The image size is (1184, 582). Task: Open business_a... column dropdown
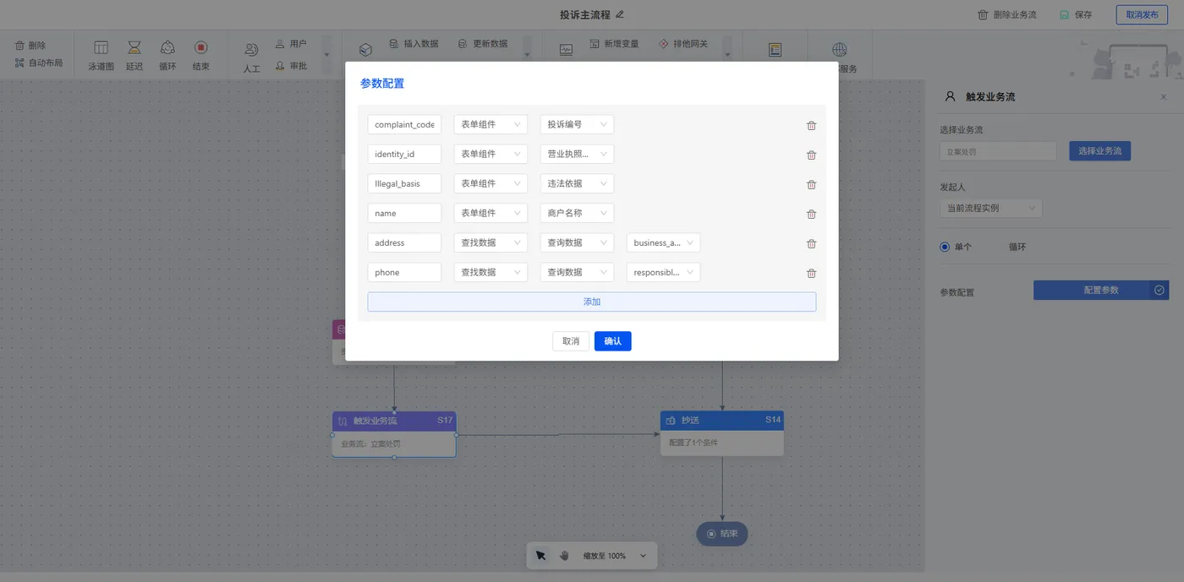coord(663,242)
